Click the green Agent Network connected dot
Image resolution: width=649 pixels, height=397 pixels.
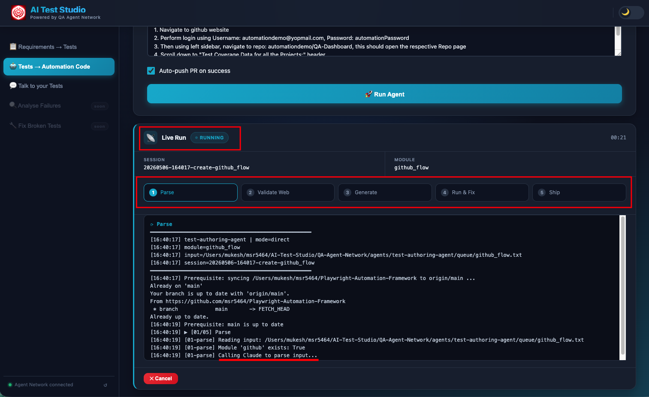[x=10, y=385]
